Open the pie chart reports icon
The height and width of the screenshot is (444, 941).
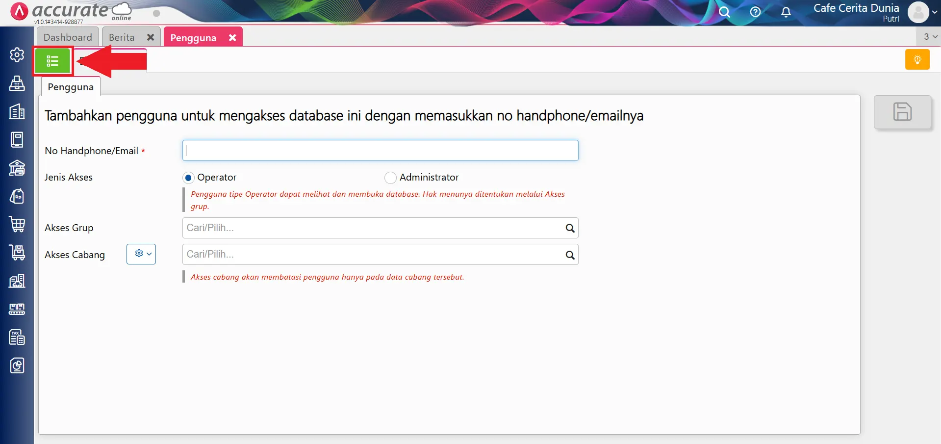pyautogui.click(x=17, y=366)
